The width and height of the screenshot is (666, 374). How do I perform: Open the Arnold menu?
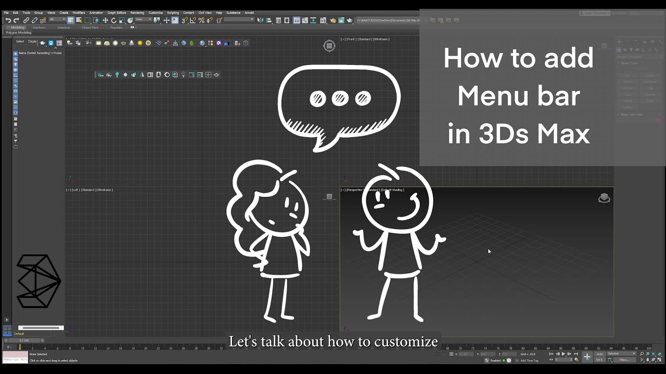tap(249, 12)
